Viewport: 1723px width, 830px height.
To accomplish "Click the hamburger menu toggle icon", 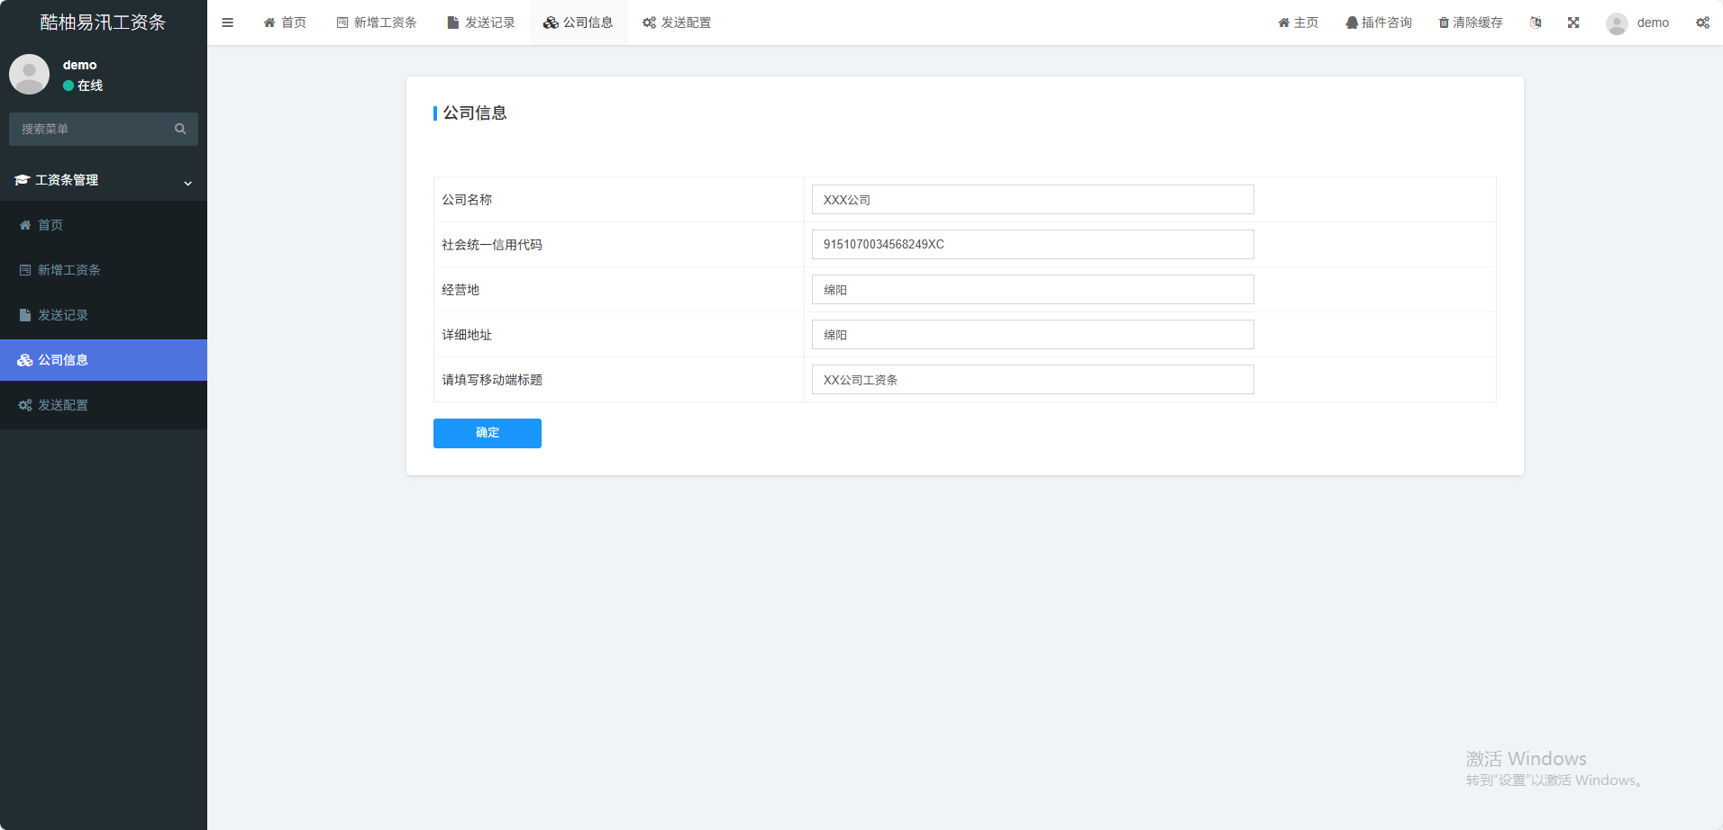I will click(x=227, y=23).
